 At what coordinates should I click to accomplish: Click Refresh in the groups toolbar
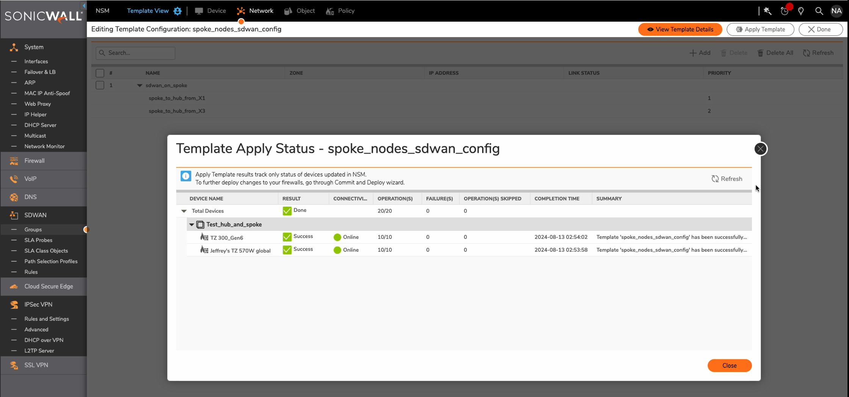click(x=818, y=53)
